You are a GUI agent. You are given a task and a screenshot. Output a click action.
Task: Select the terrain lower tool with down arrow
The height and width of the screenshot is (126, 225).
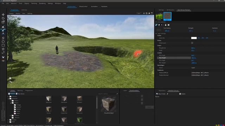(3, 34)
